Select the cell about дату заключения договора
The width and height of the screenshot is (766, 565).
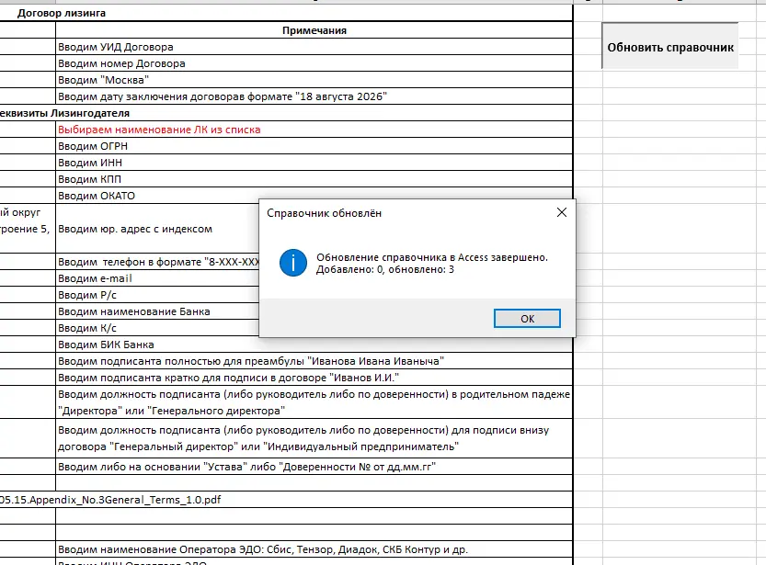tap(314, 96)
